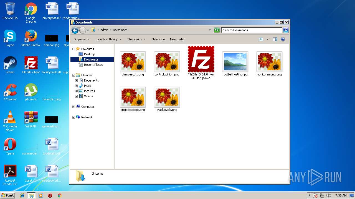Image resolution: width=355 pixels, height=199 pixels.
Task: Create a New folder
Action: 177,39
